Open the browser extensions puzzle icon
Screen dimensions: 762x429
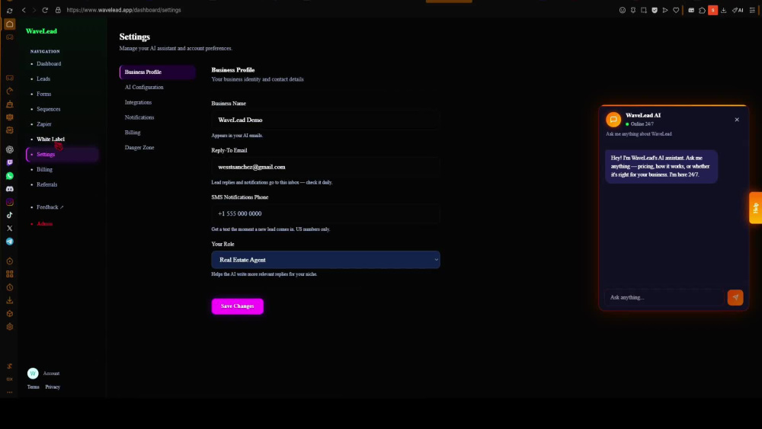(x=703, y=10)
